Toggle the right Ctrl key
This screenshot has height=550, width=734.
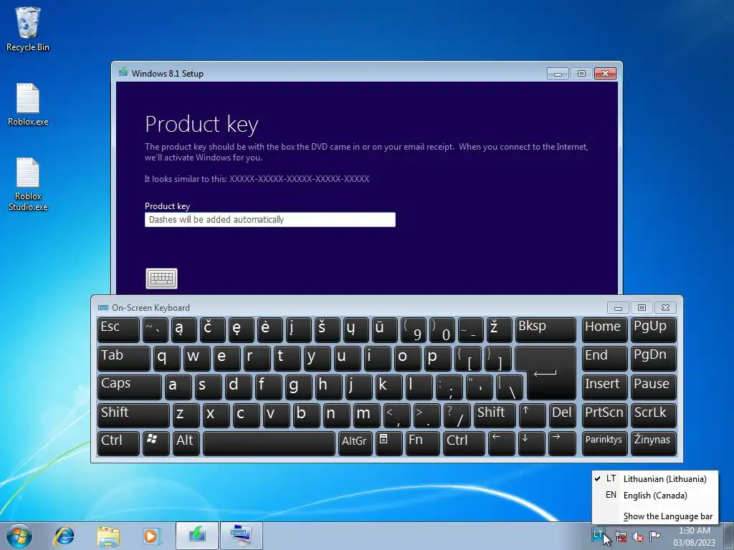pyautogui.click(x=464, y=443)
